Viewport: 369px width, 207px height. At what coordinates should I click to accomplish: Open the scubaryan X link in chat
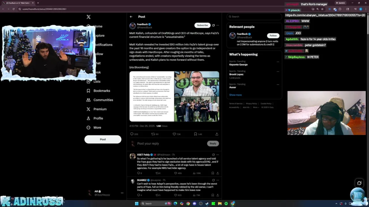325,15
